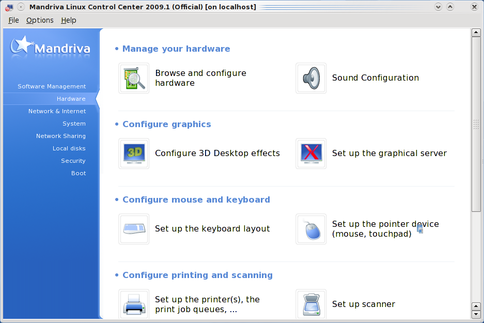The image size is (484, 323).
Task: Select Local disks in sidebar
Action: pos(69,148)
